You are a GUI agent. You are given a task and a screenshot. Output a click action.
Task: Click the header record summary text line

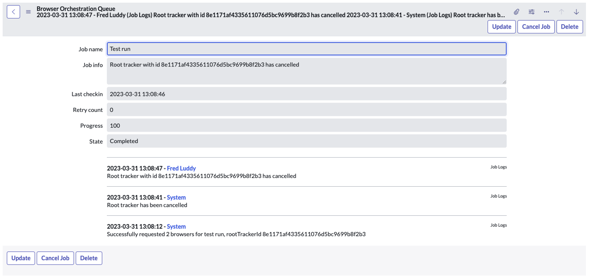coord(271,15)
